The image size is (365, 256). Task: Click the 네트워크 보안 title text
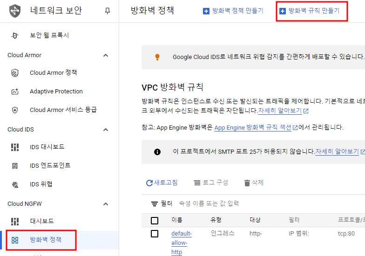pyautogui.click(x=56, y=11)
